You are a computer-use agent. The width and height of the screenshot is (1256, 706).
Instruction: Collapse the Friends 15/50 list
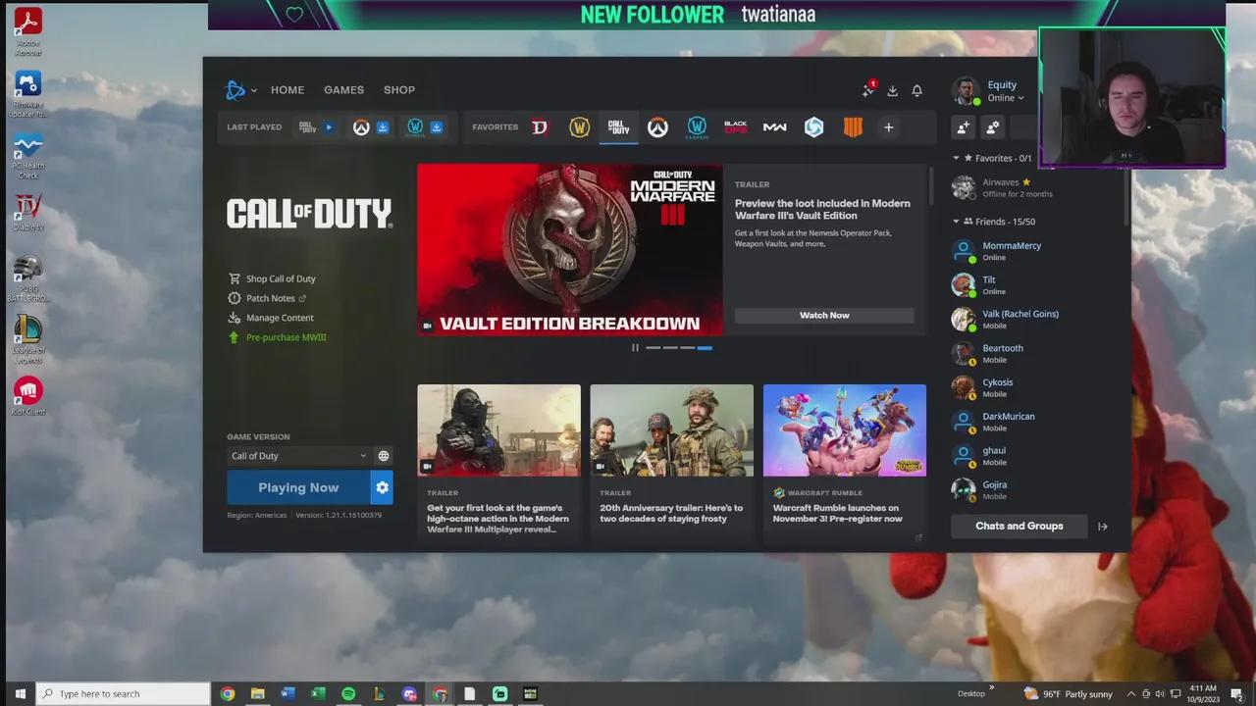click(957, 222)
